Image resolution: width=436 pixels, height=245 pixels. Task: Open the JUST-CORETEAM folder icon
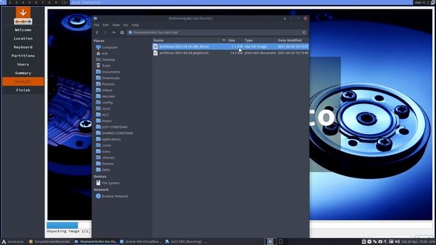(x=98, y=127)
